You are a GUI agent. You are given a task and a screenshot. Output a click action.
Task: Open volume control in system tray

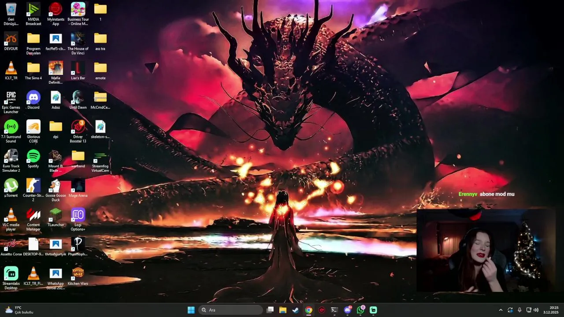pos(536,310)
